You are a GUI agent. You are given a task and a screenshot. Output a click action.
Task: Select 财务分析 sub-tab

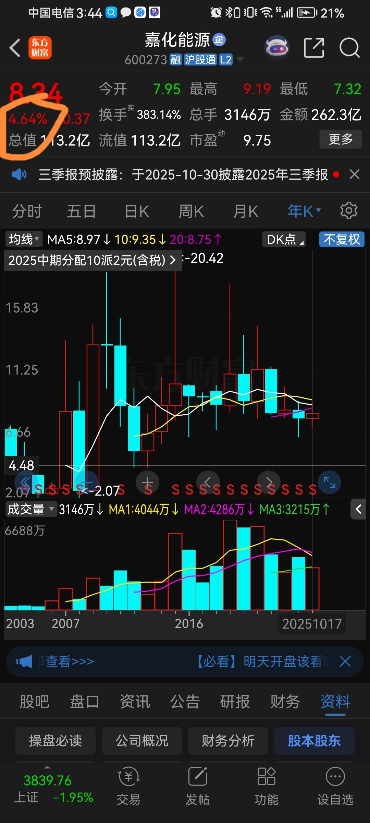(x=228, y=741)
